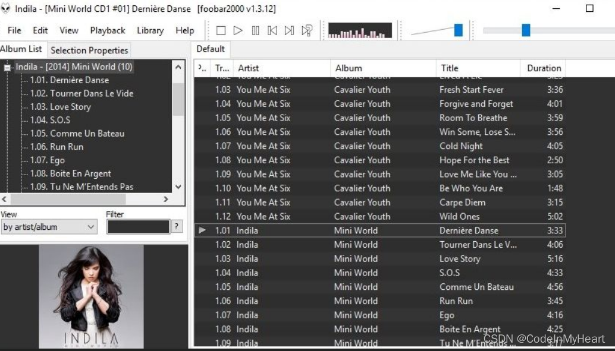Select playlist row Love Story by Indila
This screenshot has width=615, height=351.
pyautogui.click(x=379, y=259)
